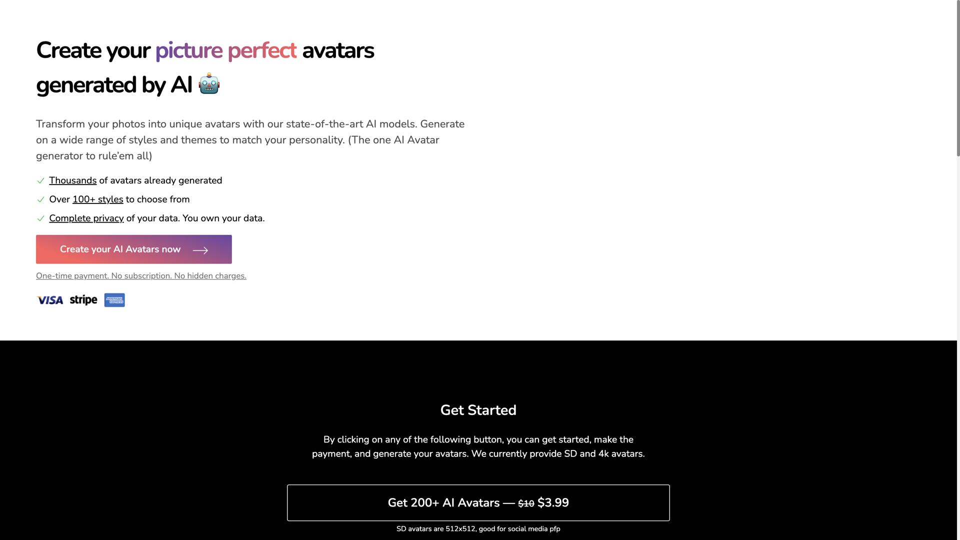Click the SD avatars 512x512 caption
960x540 pixels.
478,529
